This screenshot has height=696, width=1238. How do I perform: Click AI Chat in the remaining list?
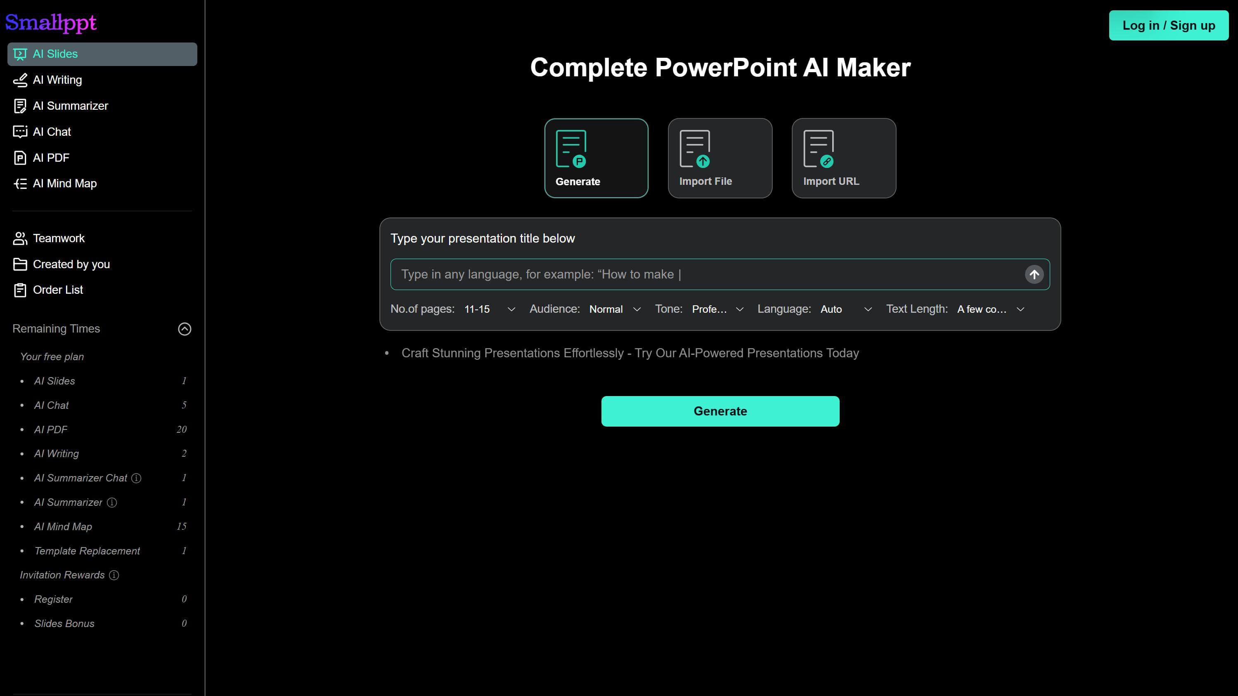click(x=52, y=406)
